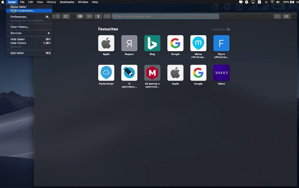This screenshot has height=188, width=299.
Task: Select Hide Safari
Action: (x=29, y=39)
